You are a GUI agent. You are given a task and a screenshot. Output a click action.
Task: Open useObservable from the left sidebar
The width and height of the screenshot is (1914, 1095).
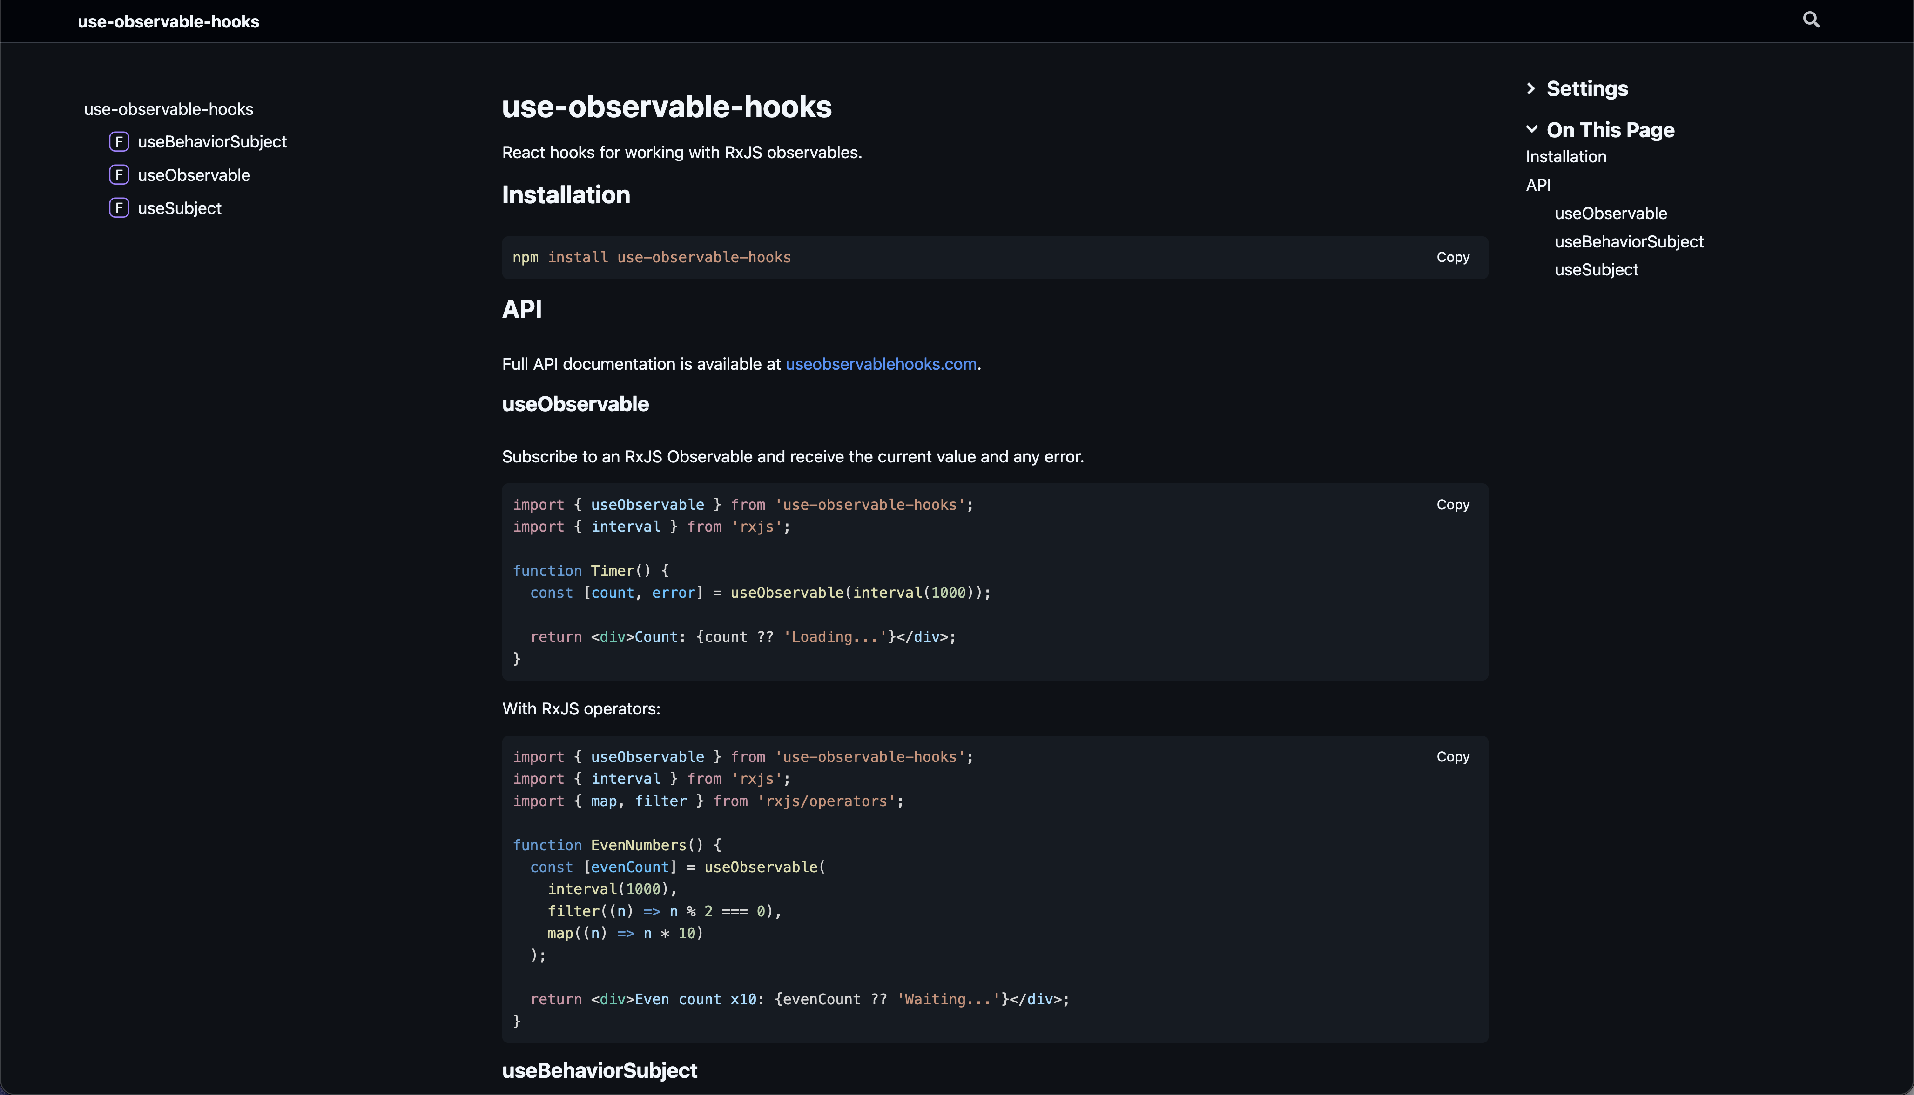[193, 174]
